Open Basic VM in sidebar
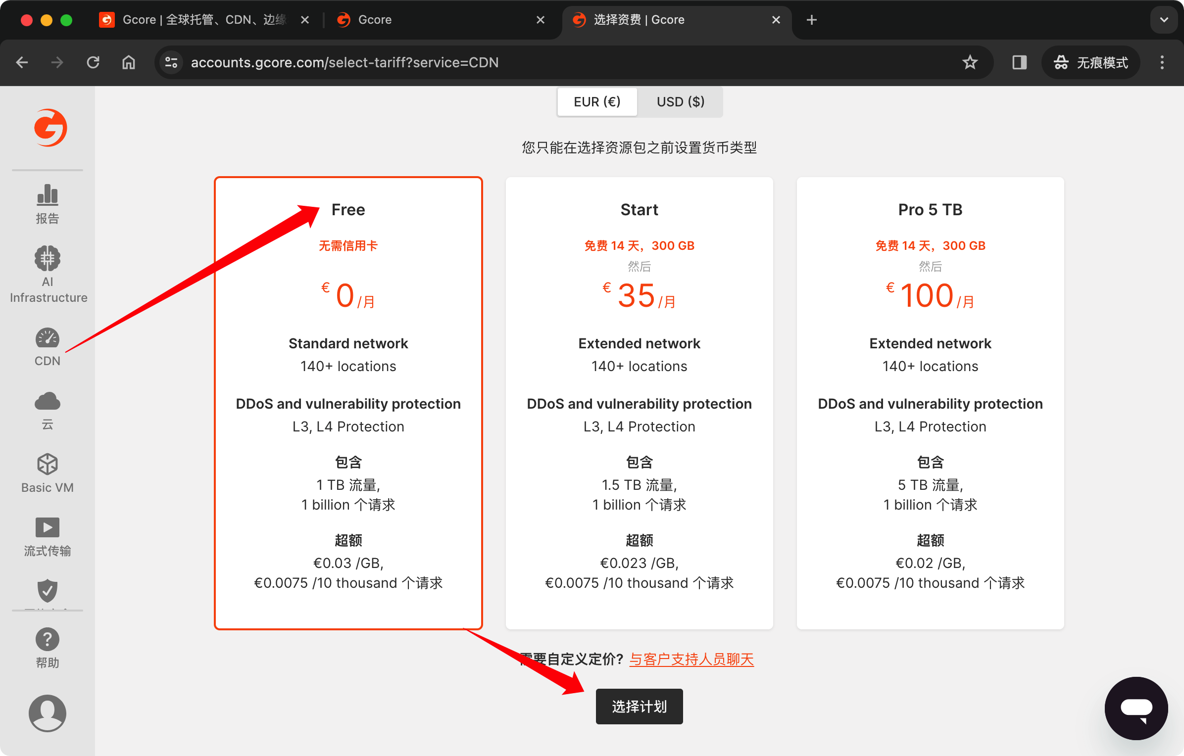1184x756 pixels. (x=48, y=473)
